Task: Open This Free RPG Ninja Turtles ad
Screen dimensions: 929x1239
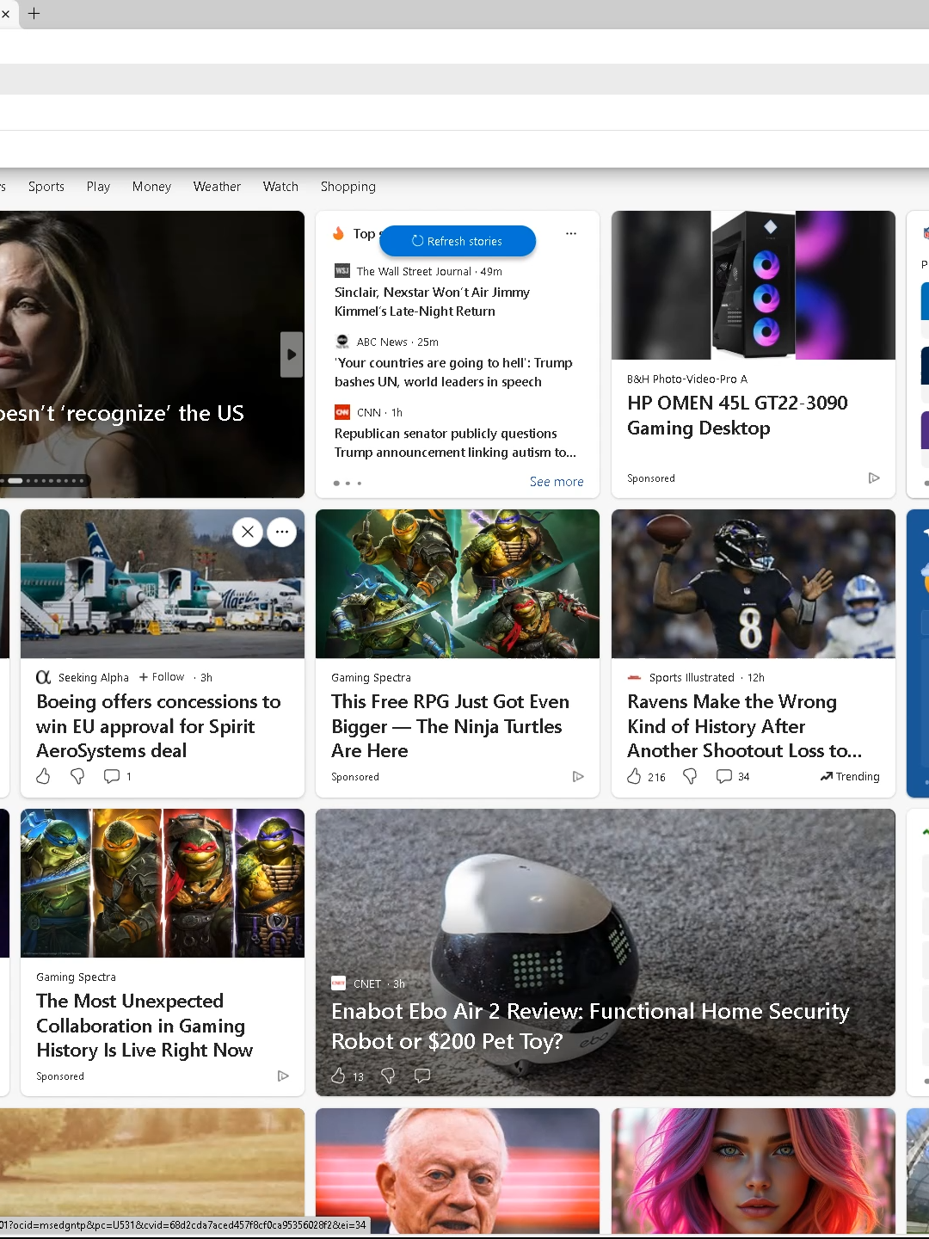Action: point(450,726)
